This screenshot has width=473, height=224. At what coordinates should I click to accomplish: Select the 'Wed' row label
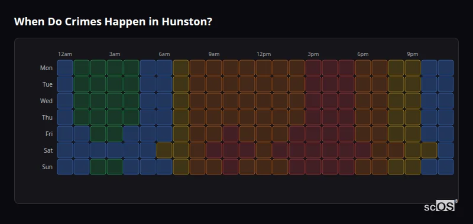(x=46, y=101)
